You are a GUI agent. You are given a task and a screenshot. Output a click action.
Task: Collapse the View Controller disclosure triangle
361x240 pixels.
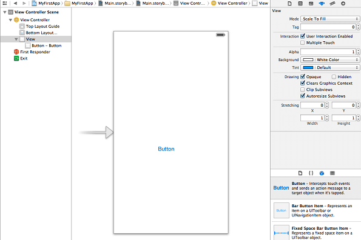(x=10, y=20)
